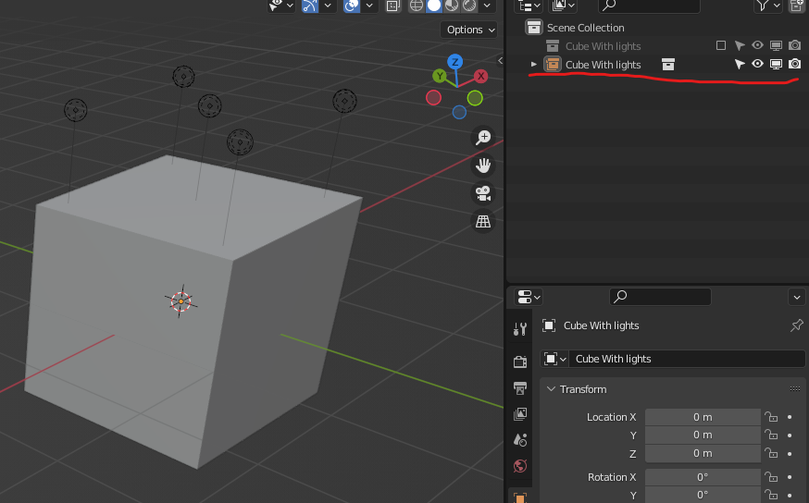Select Scene Collection in the outliner
The height and width of the screenshot is (503, 809).
(585, 28)
